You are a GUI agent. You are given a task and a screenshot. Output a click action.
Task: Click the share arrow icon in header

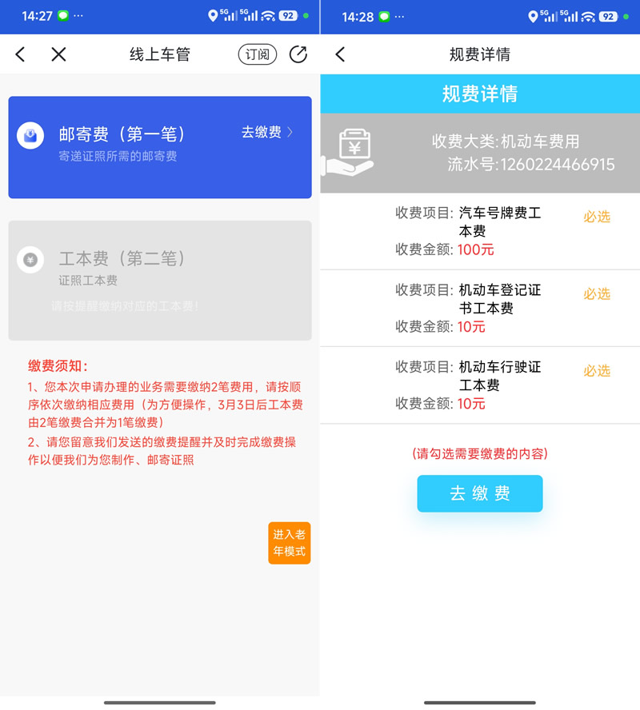[298, 54]
